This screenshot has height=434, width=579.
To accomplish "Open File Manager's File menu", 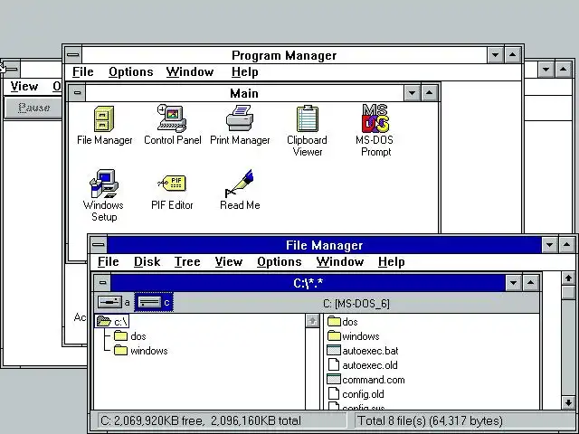I will 108,261.
